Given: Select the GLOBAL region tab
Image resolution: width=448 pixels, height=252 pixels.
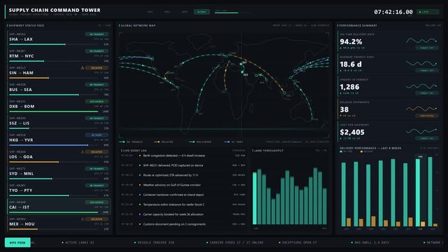Looking at the screenshot, I should (x=202, y=12).
